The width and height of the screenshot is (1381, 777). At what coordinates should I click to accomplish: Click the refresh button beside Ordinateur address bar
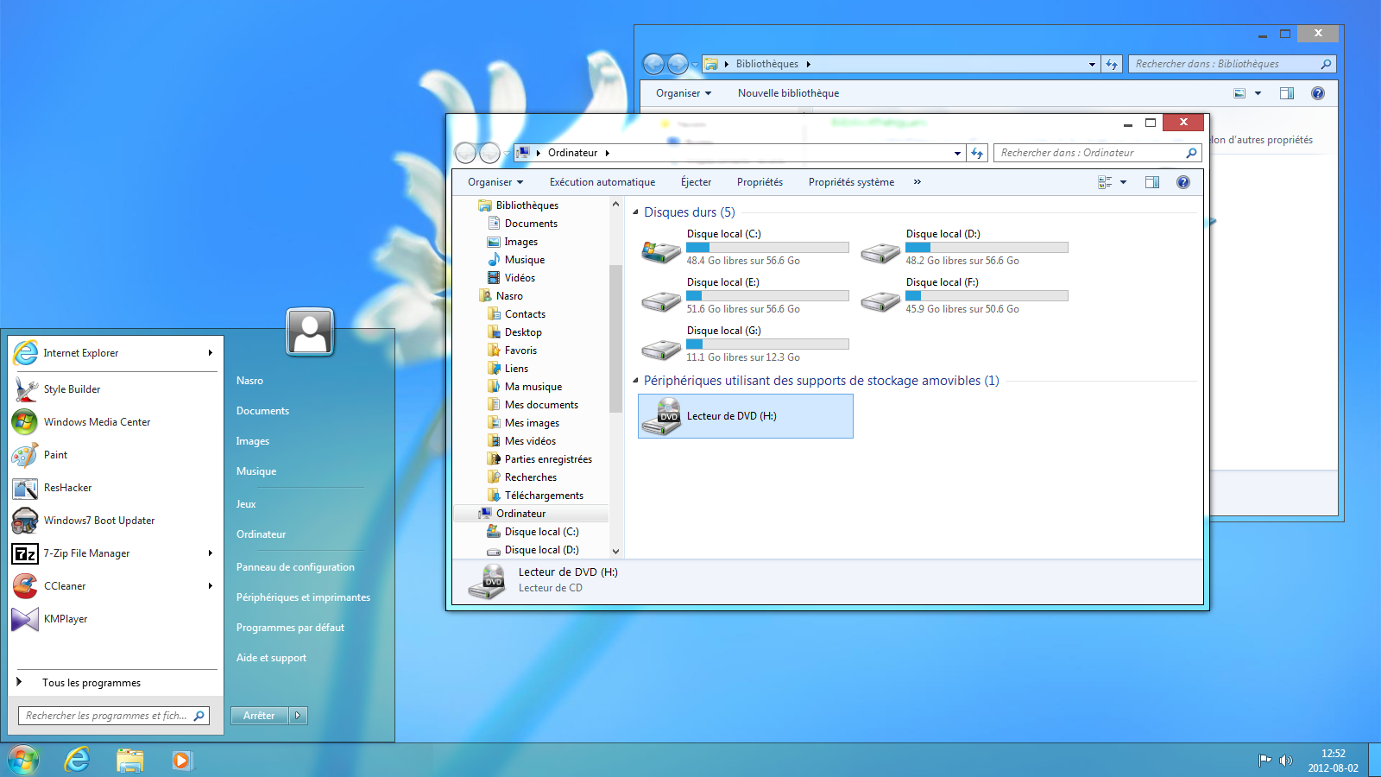977,153
